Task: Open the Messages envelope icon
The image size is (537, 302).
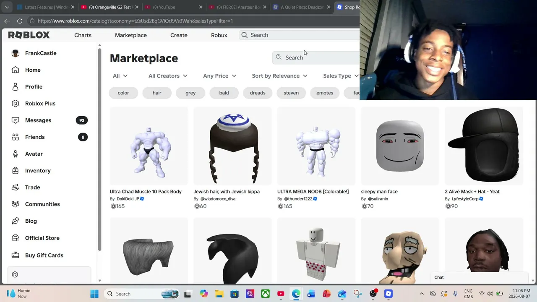Action: (x=16, y=120)
